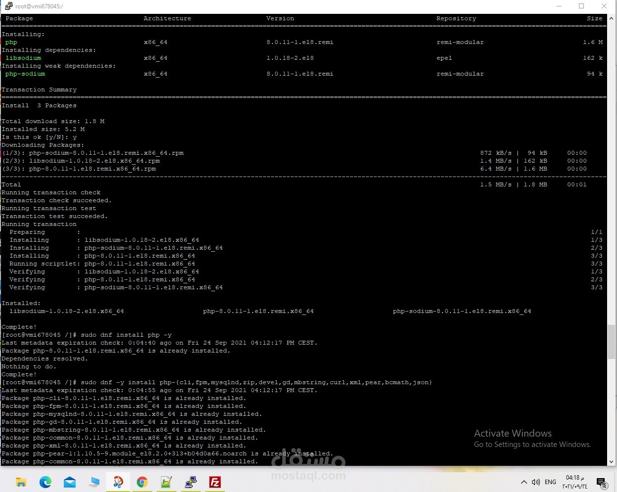The height and width of the screenshot is (492, 617).
Task: Click 'Package php-gd' already installed line
Action: [122, 422]
